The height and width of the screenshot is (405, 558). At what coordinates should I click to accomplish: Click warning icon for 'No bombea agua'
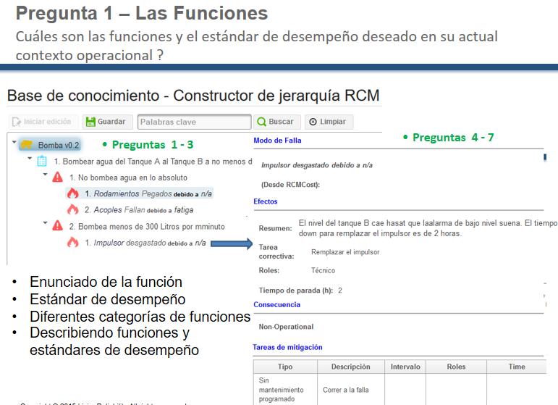(x=58, y=178)
